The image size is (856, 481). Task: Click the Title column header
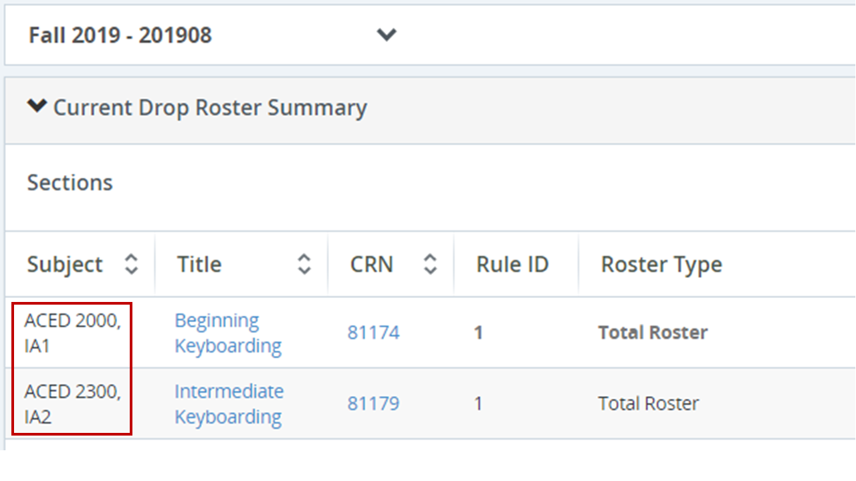tap(199, 265)
